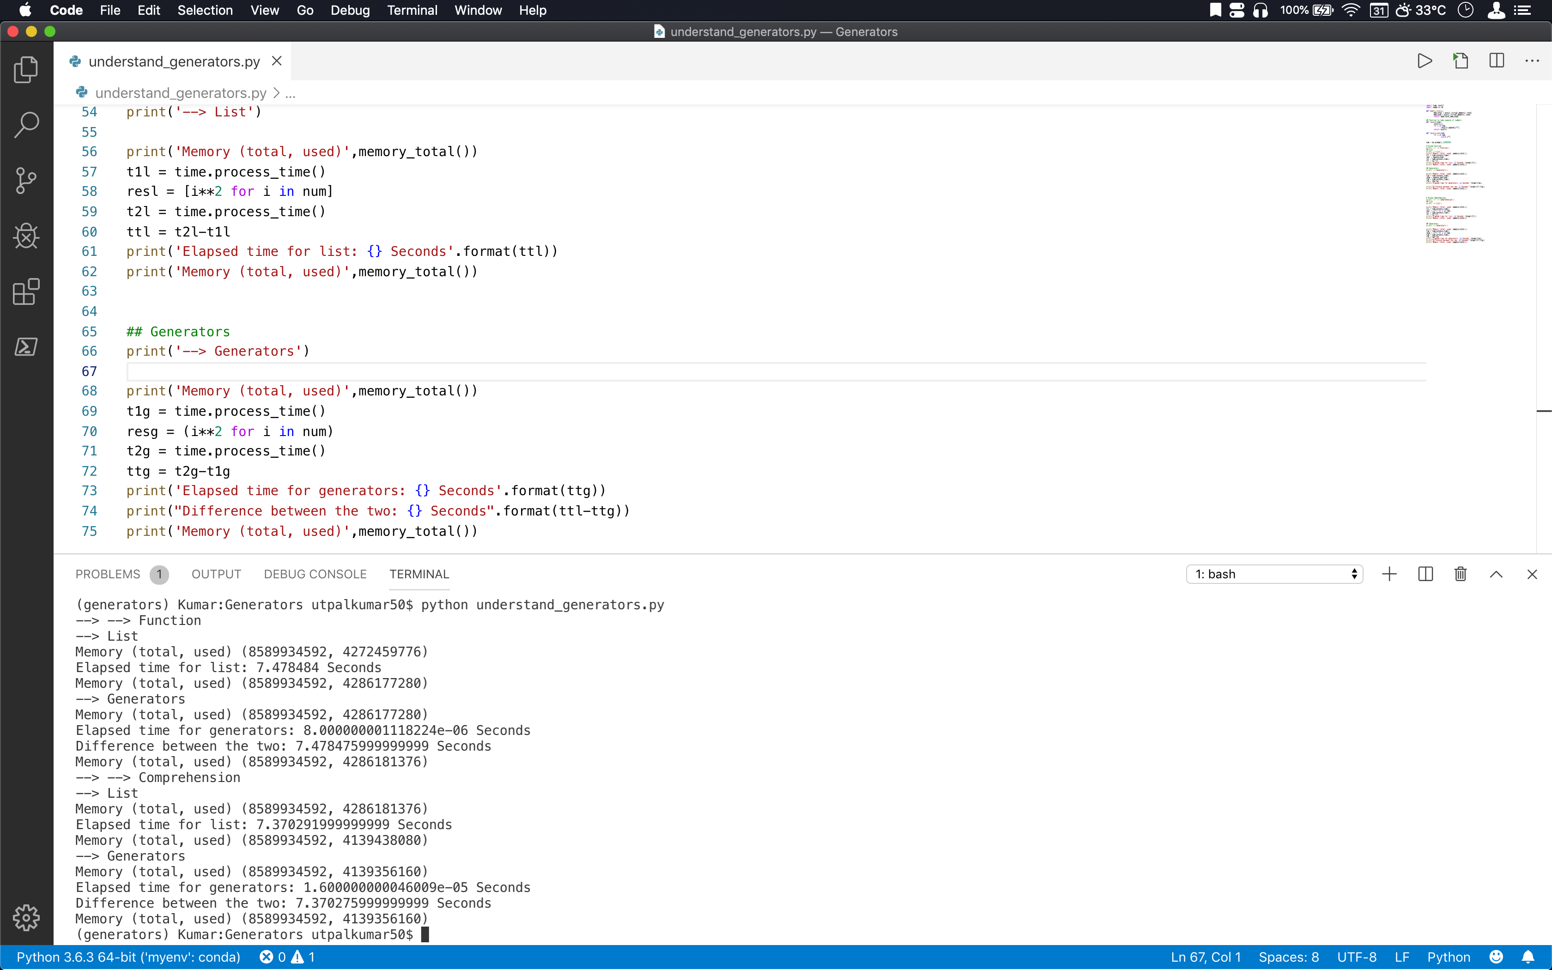Click the Split Editor icon
The width and height of the screenshot is (1552, 970).
pyautogui.click(x=1496, y=61)
